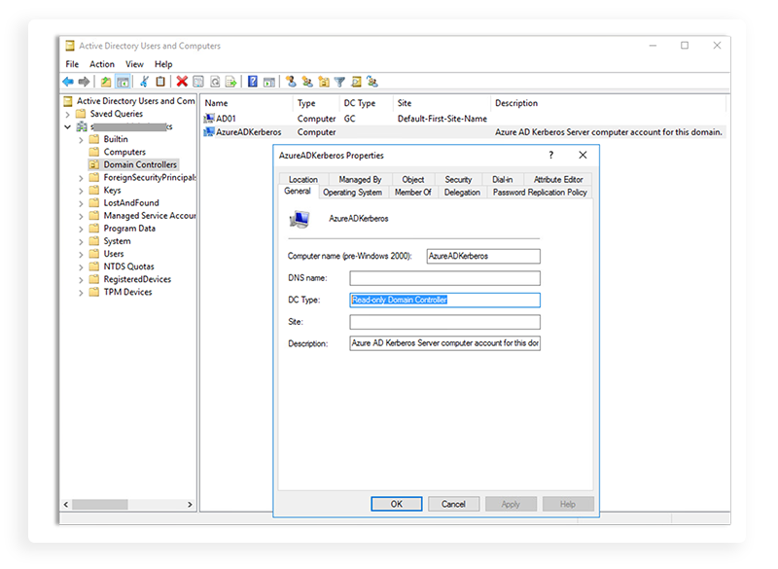Viewport: 778px width, 569px height.
Task: Open the Delegation tab
Action: point(462,192)
